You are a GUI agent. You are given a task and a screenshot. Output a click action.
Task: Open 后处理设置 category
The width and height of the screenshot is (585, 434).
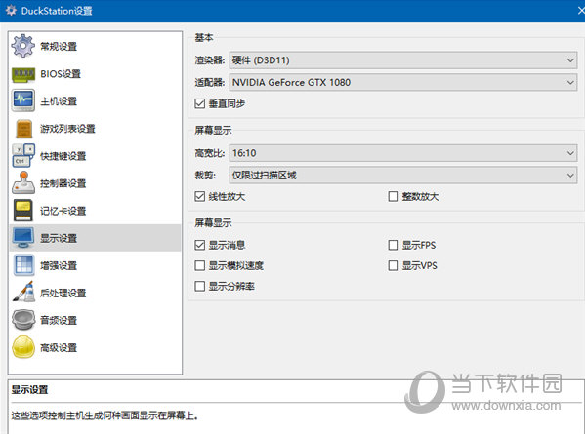pos(95,293)
